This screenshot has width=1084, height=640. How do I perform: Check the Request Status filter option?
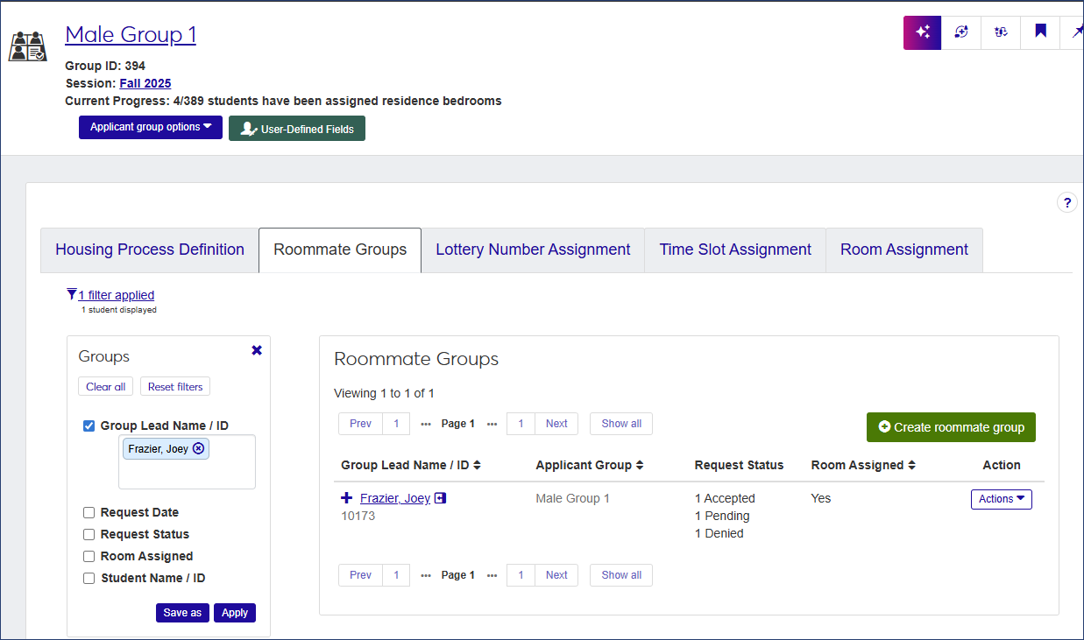pos(89,534)
